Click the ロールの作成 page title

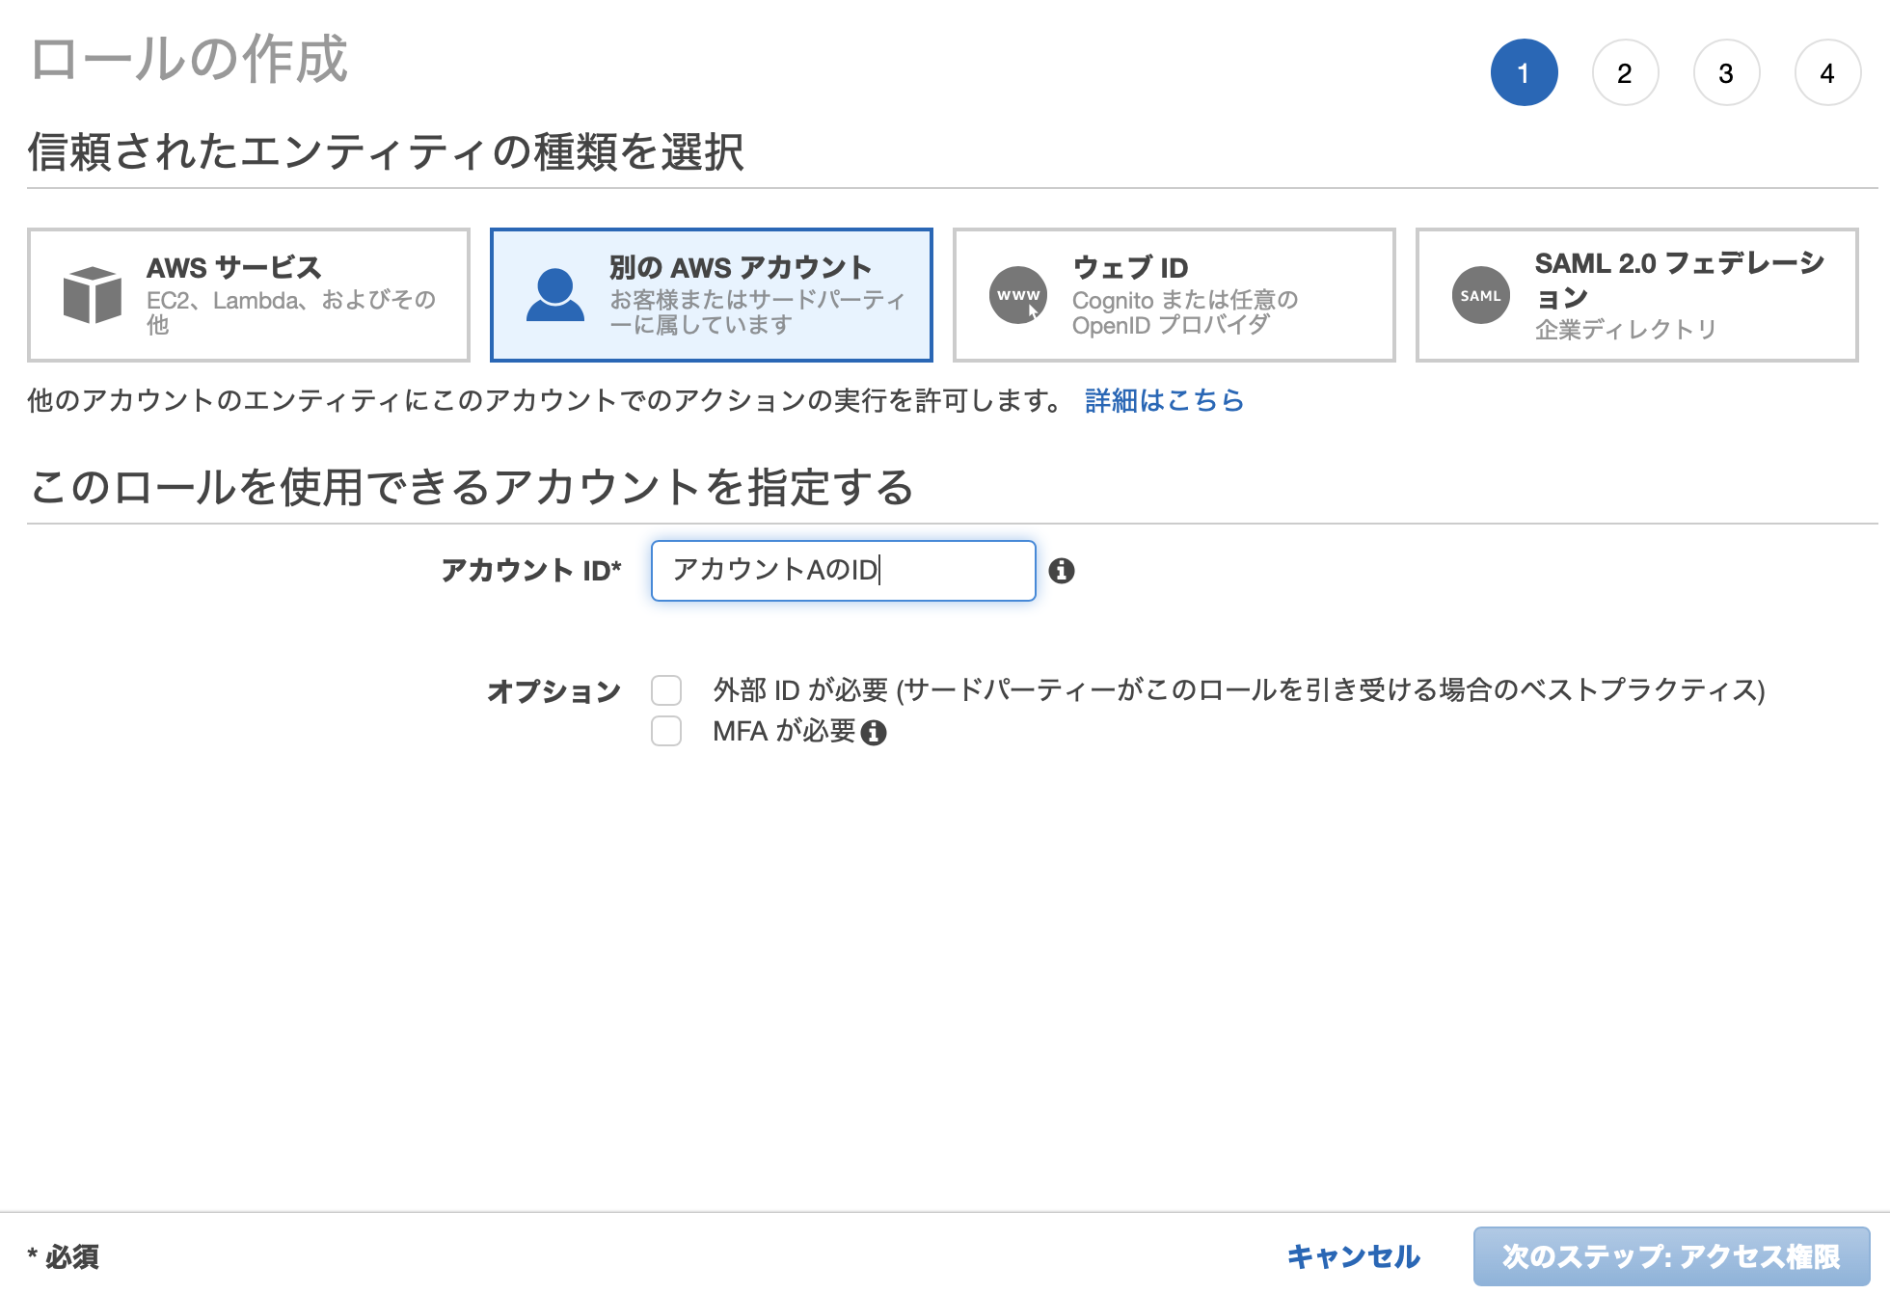coord(189,59)
